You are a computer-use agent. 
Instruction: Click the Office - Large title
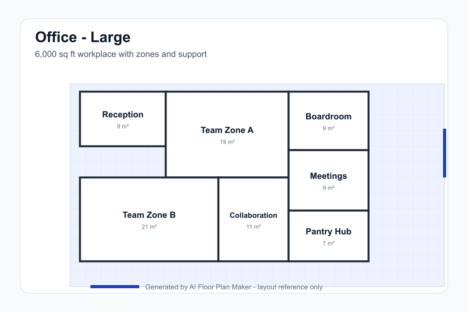coord(83,37)
